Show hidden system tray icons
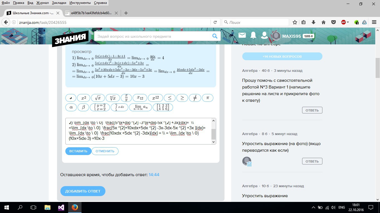 (x=314, y=207)
